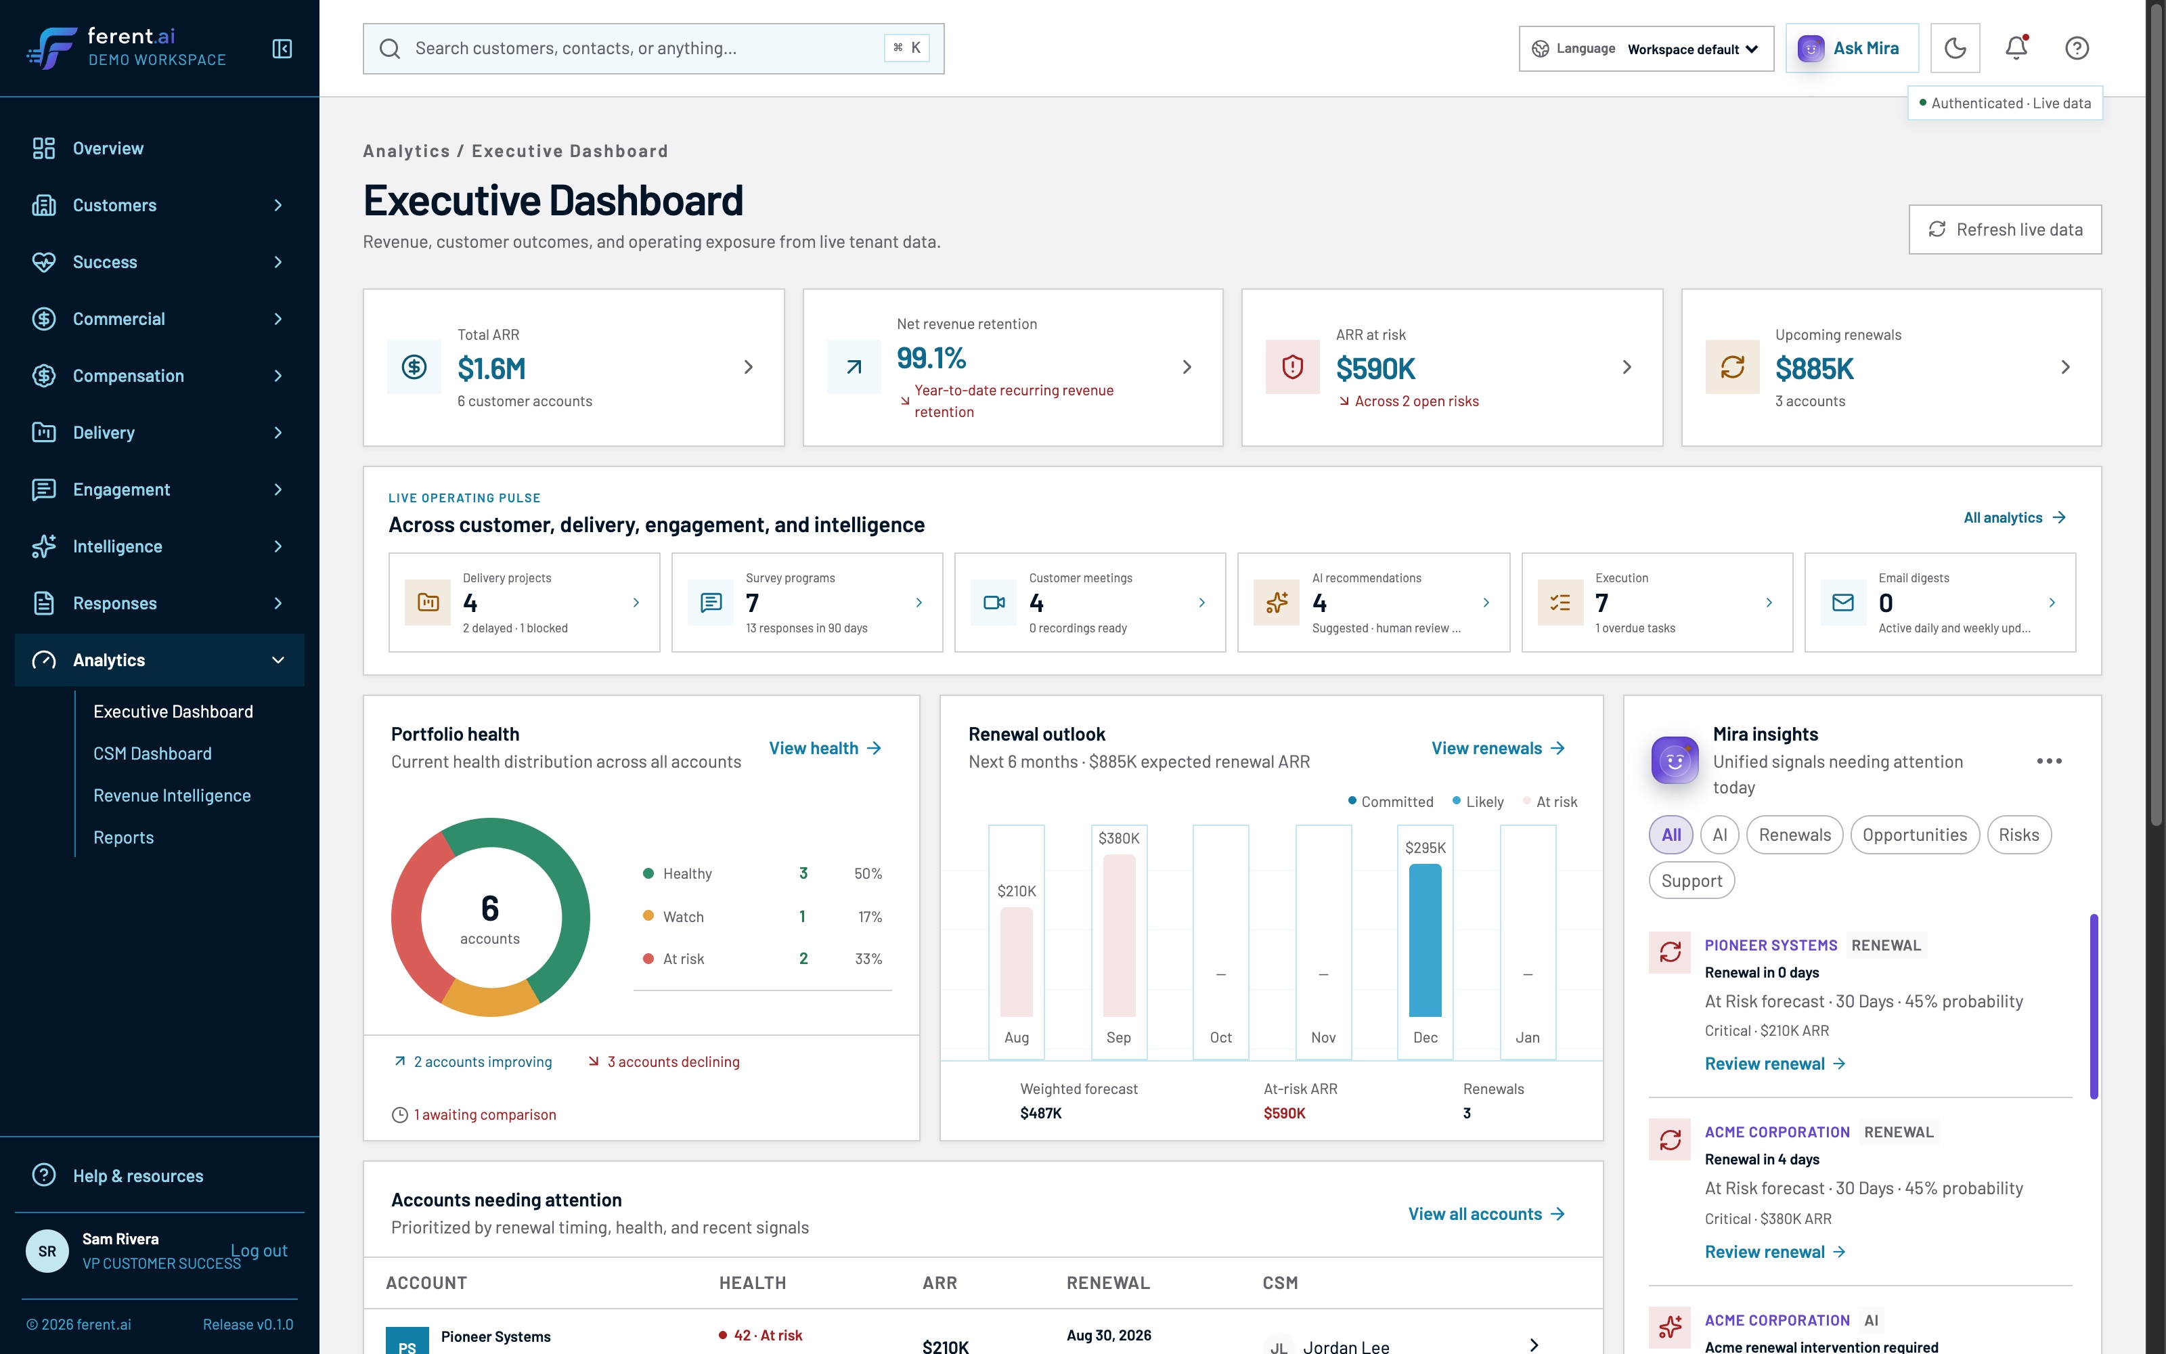Open Revenue Intelligence submenu item

172,796
